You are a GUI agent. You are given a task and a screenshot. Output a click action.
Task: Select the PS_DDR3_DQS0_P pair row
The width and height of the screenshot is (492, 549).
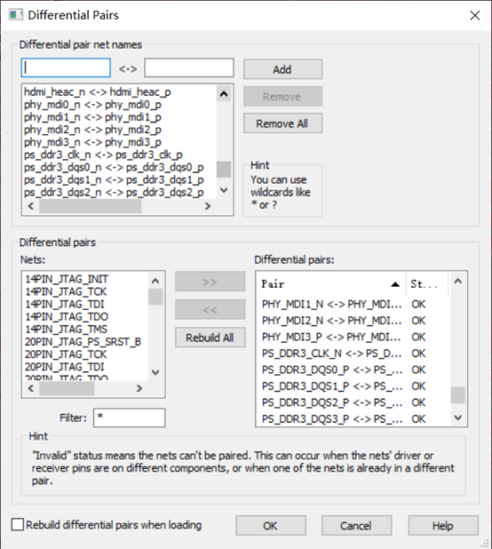(x=353, y=370)
